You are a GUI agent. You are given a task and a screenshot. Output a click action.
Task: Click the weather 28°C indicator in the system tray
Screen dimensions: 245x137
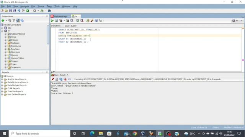pyautogui.click(x=189, y=134)
